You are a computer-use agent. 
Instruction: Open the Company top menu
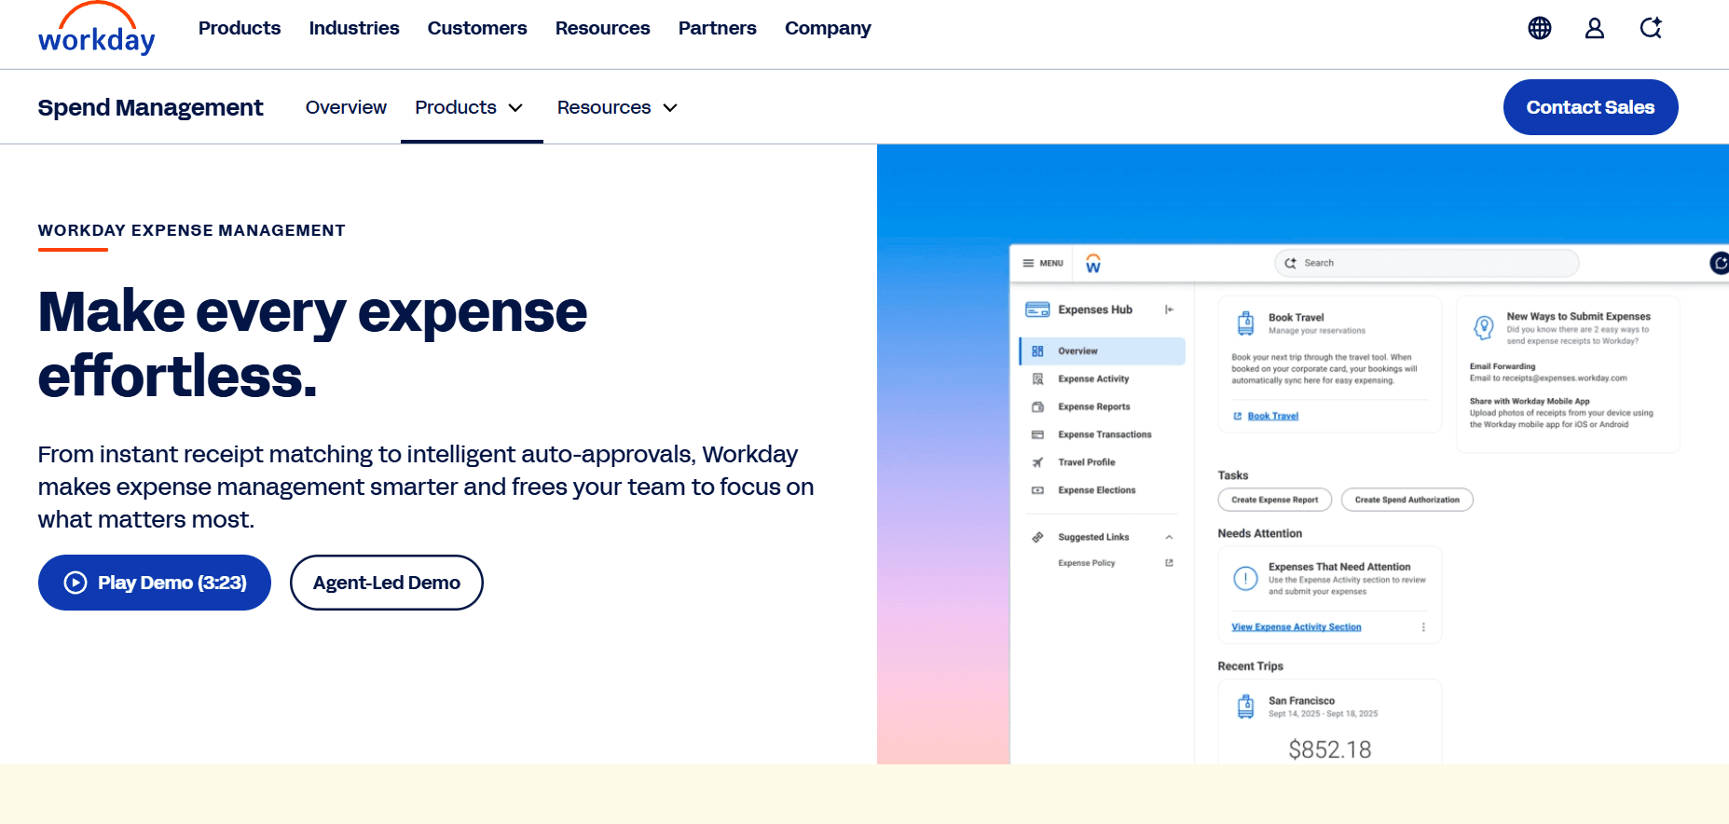(x=828, y=28)
